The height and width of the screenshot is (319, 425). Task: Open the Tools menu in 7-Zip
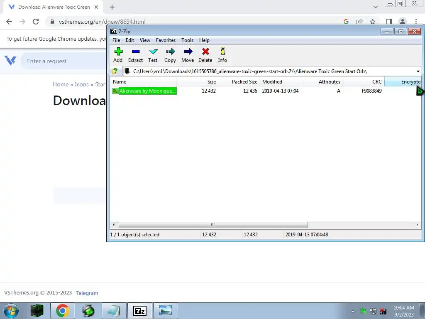[x=187, y=40]
